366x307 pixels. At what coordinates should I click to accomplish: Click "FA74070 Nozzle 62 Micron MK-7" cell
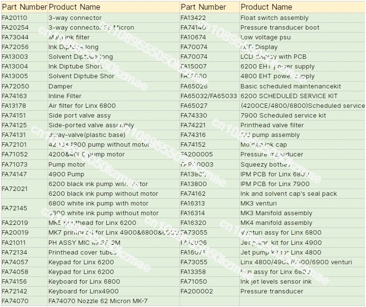coord(98,301)
